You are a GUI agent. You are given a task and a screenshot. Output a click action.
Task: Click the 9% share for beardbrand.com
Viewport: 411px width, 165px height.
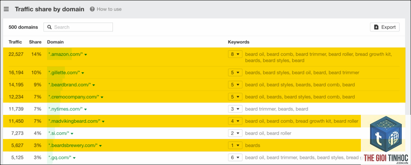[38, 85]
